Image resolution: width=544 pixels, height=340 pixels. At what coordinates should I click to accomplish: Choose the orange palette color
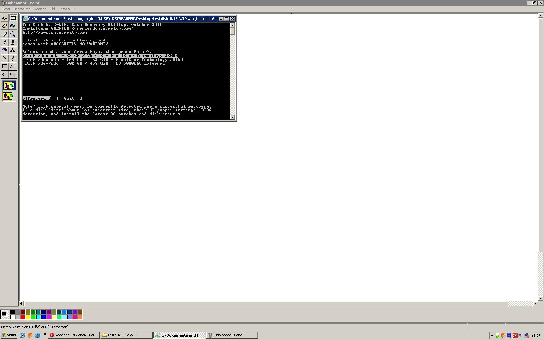click(80, 317)
